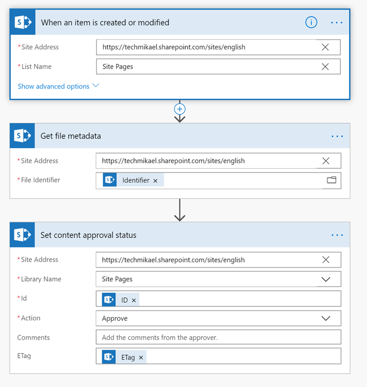This screenshot has height=387, width=367.
Task: Remove the ETag dynamic content token
Action: coord(141,357)
